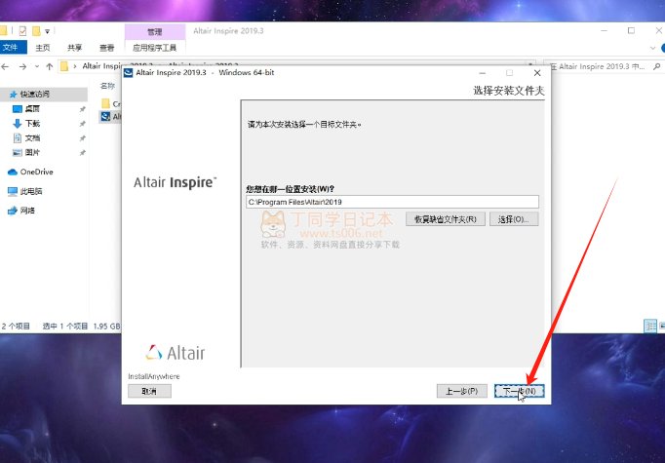Click the address bar folder icon
This screenshot has height=463, width=665.
tap(64, 66)
